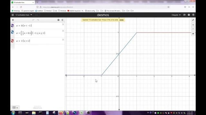Open Graph Settings wrench icon
Screen dimensions: 206x115
[x=193, y=20]
